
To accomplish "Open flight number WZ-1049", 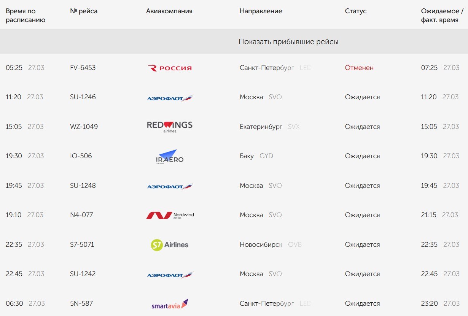I will tap(84, 127).
